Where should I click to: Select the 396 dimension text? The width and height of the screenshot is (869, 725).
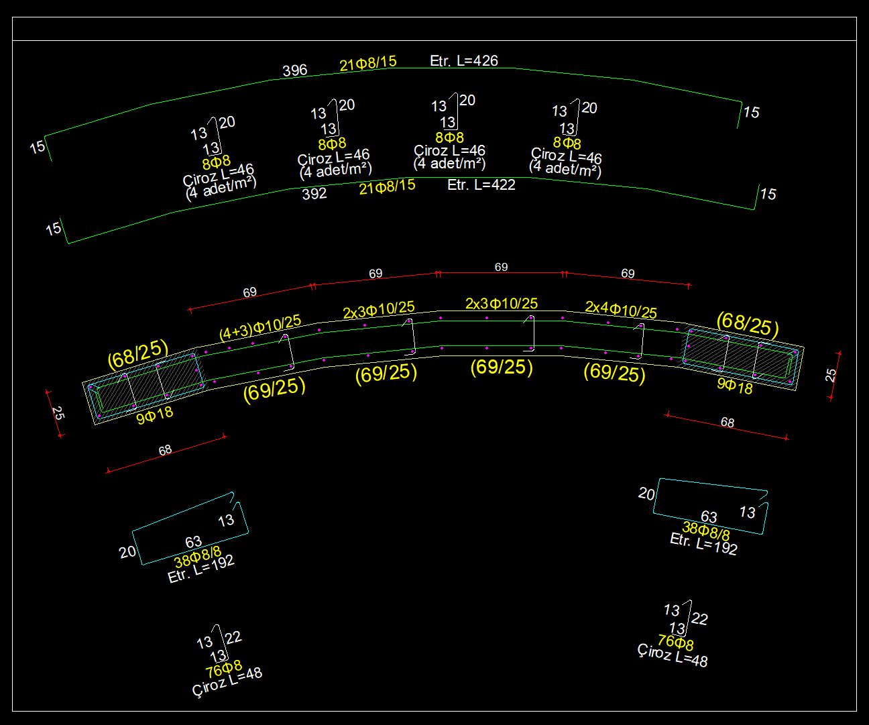(294, 70)
